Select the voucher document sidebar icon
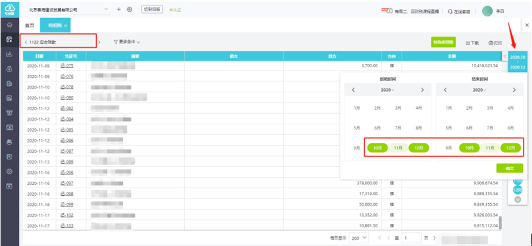The image size is (532, 246). click(x=10, y=40)
